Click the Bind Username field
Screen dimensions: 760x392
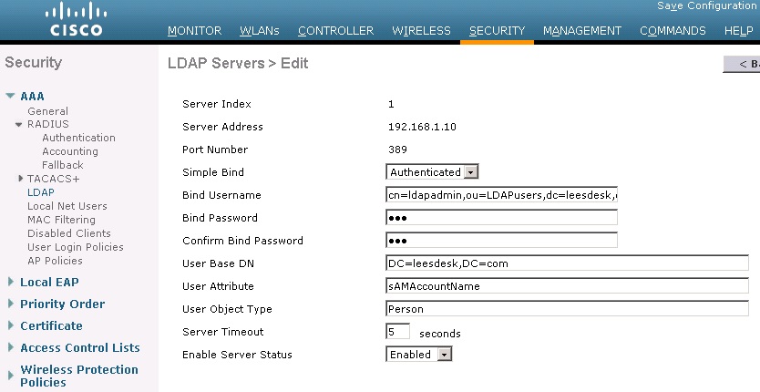click(x=502, y=194)
